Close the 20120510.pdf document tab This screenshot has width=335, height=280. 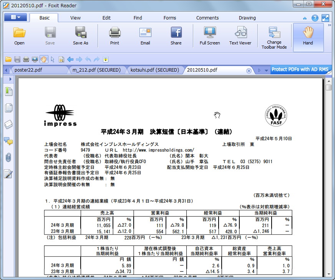pos(249,70)
